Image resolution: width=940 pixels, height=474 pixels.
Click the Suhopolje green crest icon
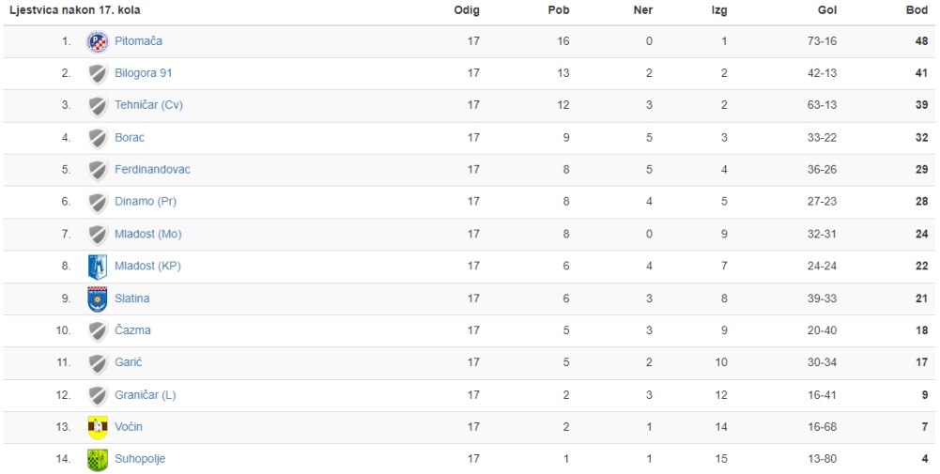click(98, 460)
